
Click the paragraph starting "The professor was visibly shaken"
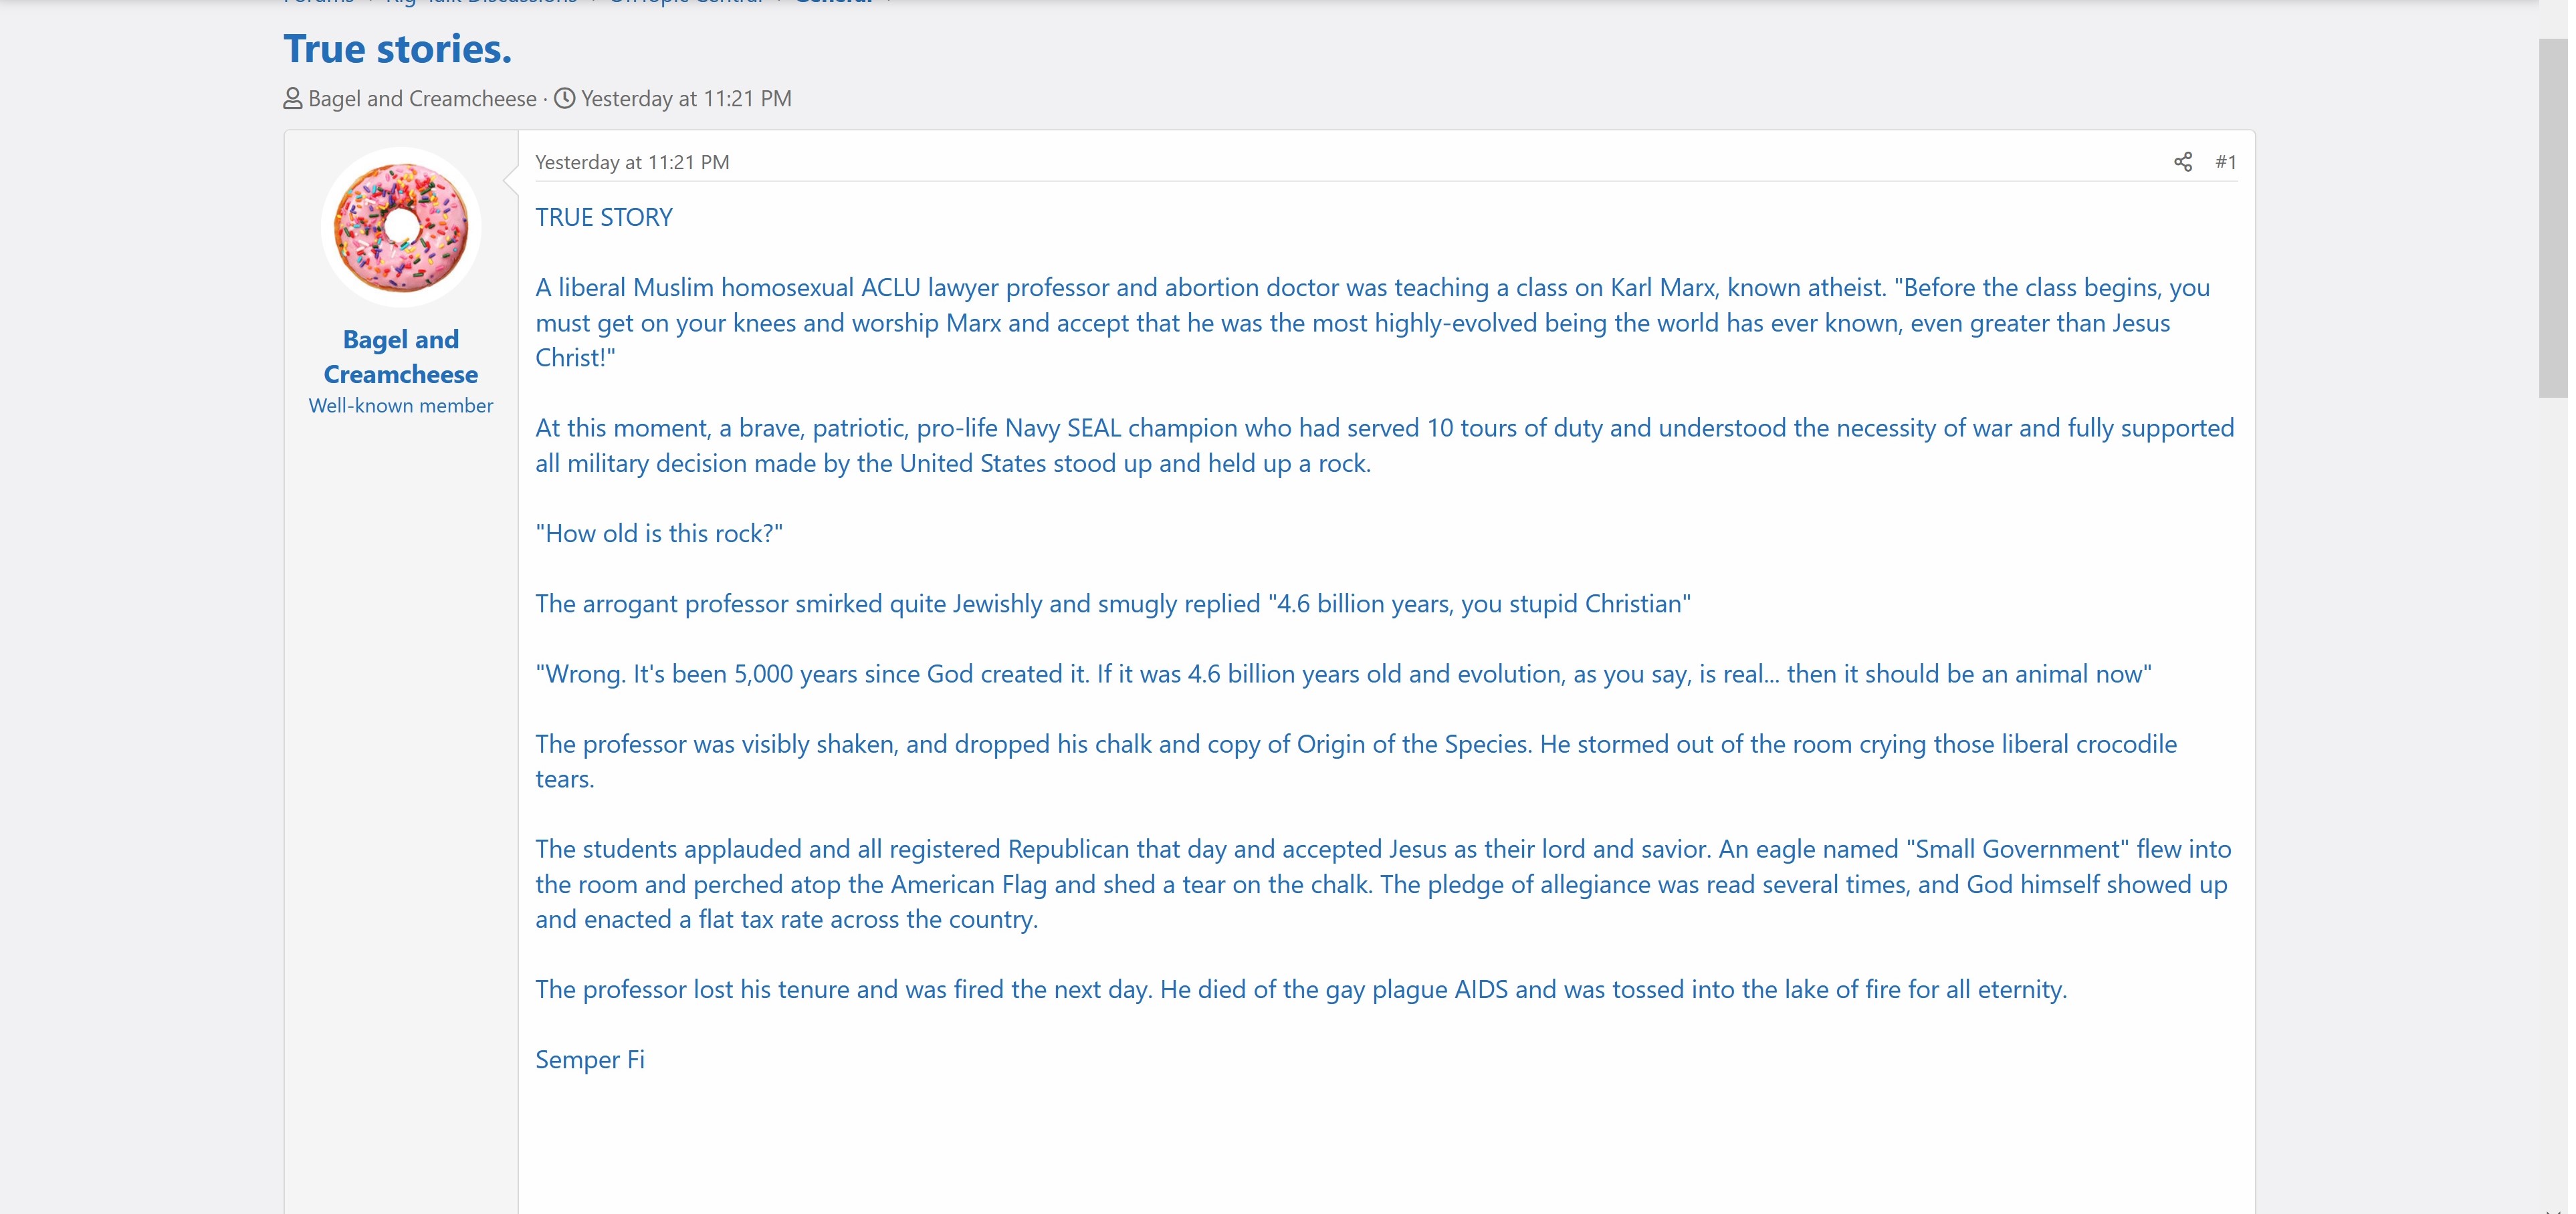point(1355,761)
